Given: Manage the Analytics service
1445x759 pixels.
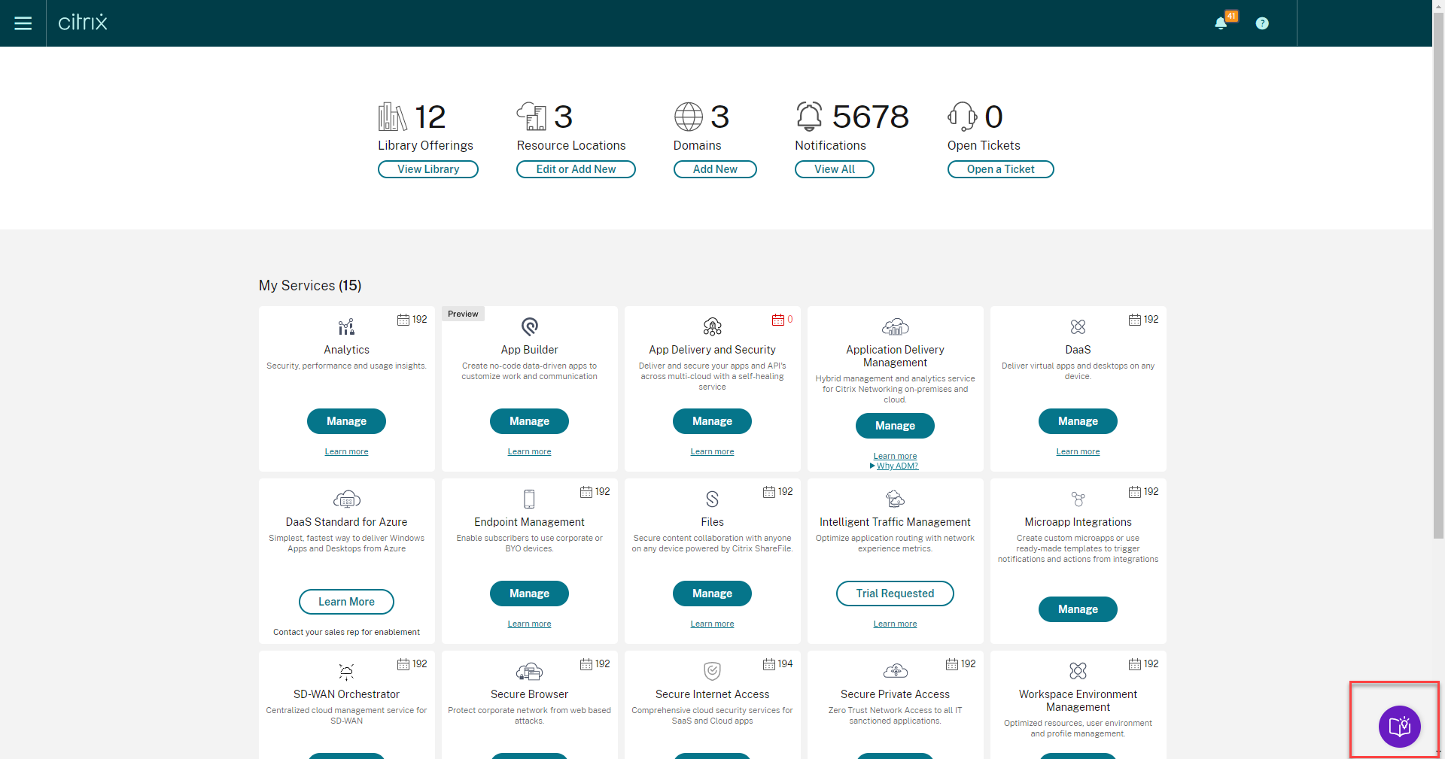Looking at the screenshot, I should point(346,421).
